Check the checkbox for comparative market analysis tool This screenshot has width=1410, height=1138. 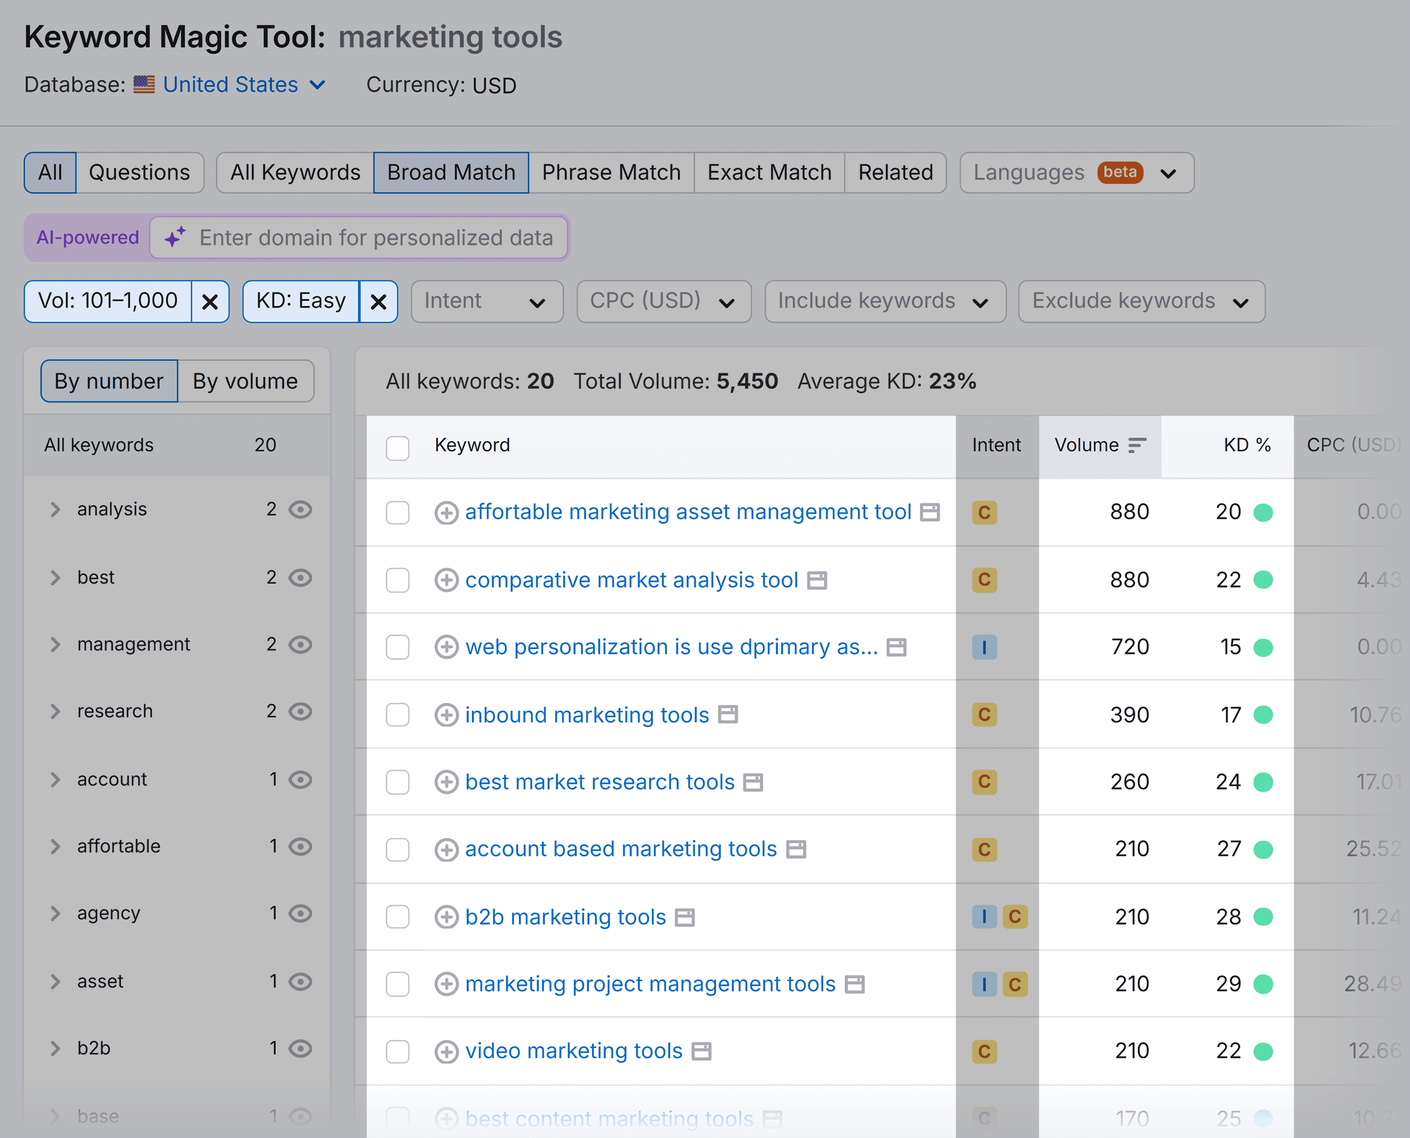(x=397, y=580)
